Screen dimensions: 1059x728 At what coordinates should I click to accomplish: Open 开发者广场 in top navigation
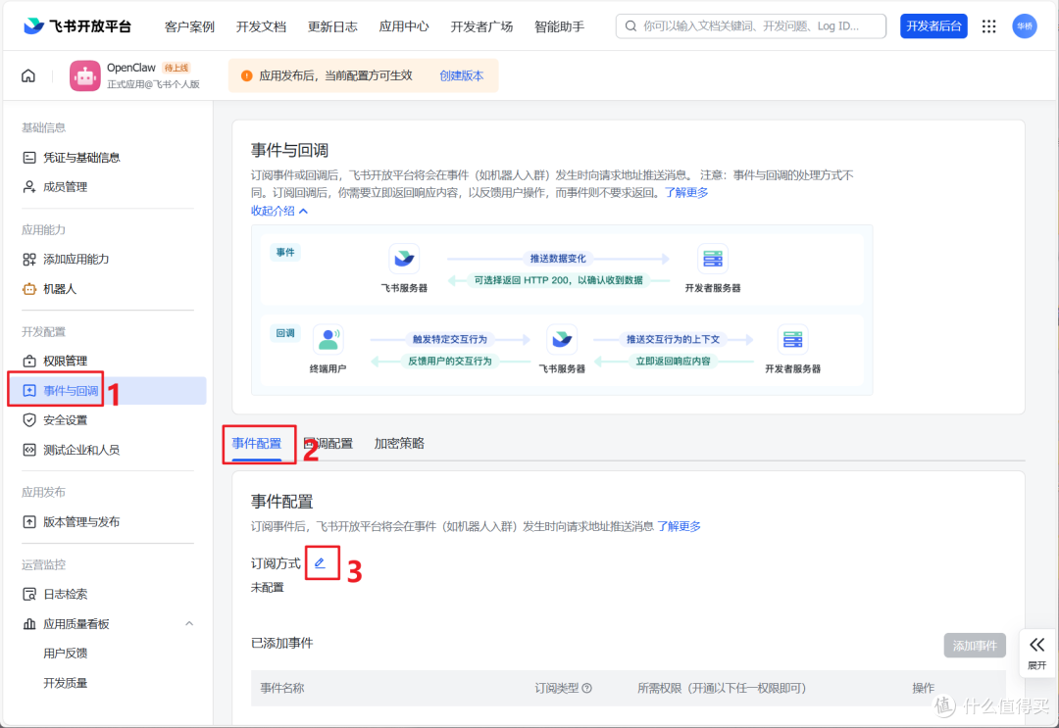point(481,26)
